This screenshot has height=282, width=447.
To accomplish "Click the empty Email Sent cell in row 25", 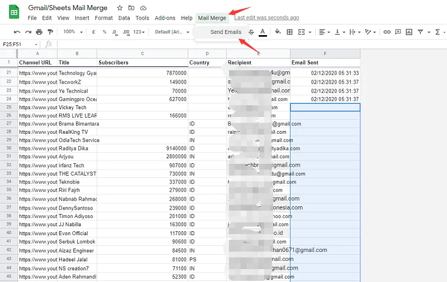I will click(x=325, y=107).
